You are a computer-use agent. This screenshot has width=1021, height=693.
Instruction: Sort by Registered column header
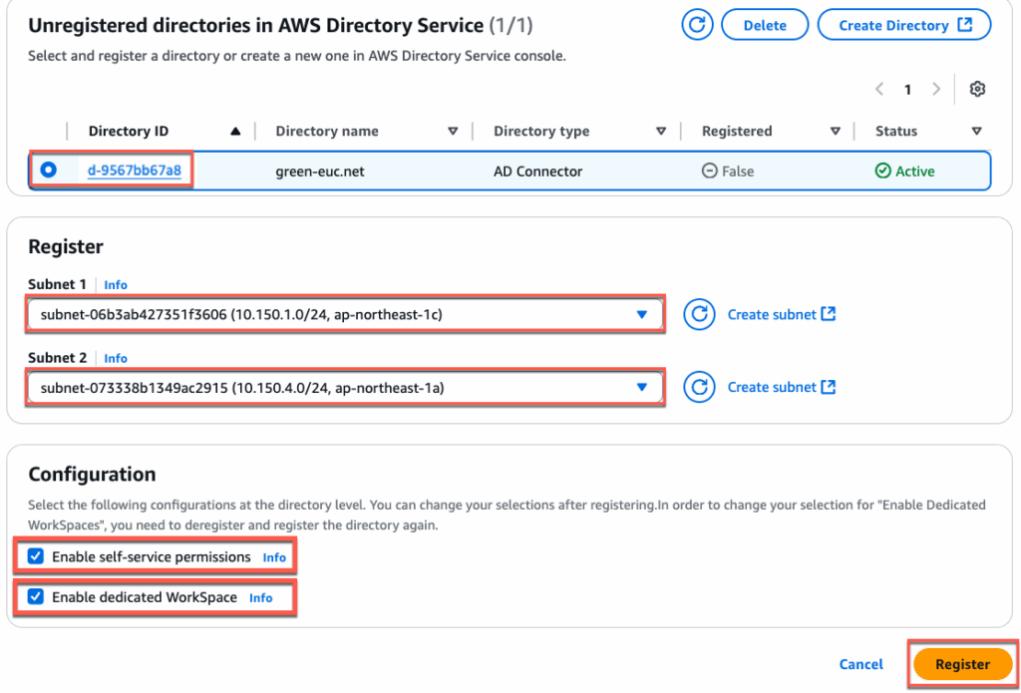click(x=836, y=132)
